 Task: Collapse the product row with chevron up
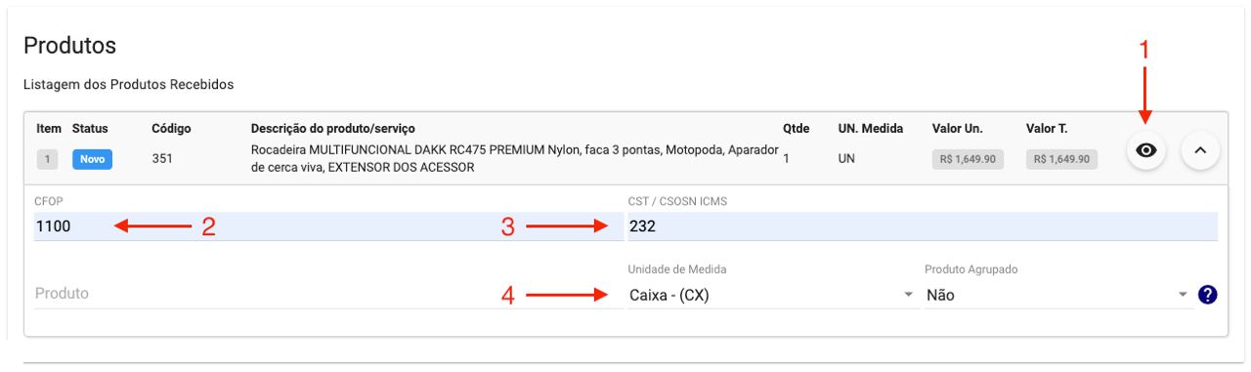[1201, 150]
